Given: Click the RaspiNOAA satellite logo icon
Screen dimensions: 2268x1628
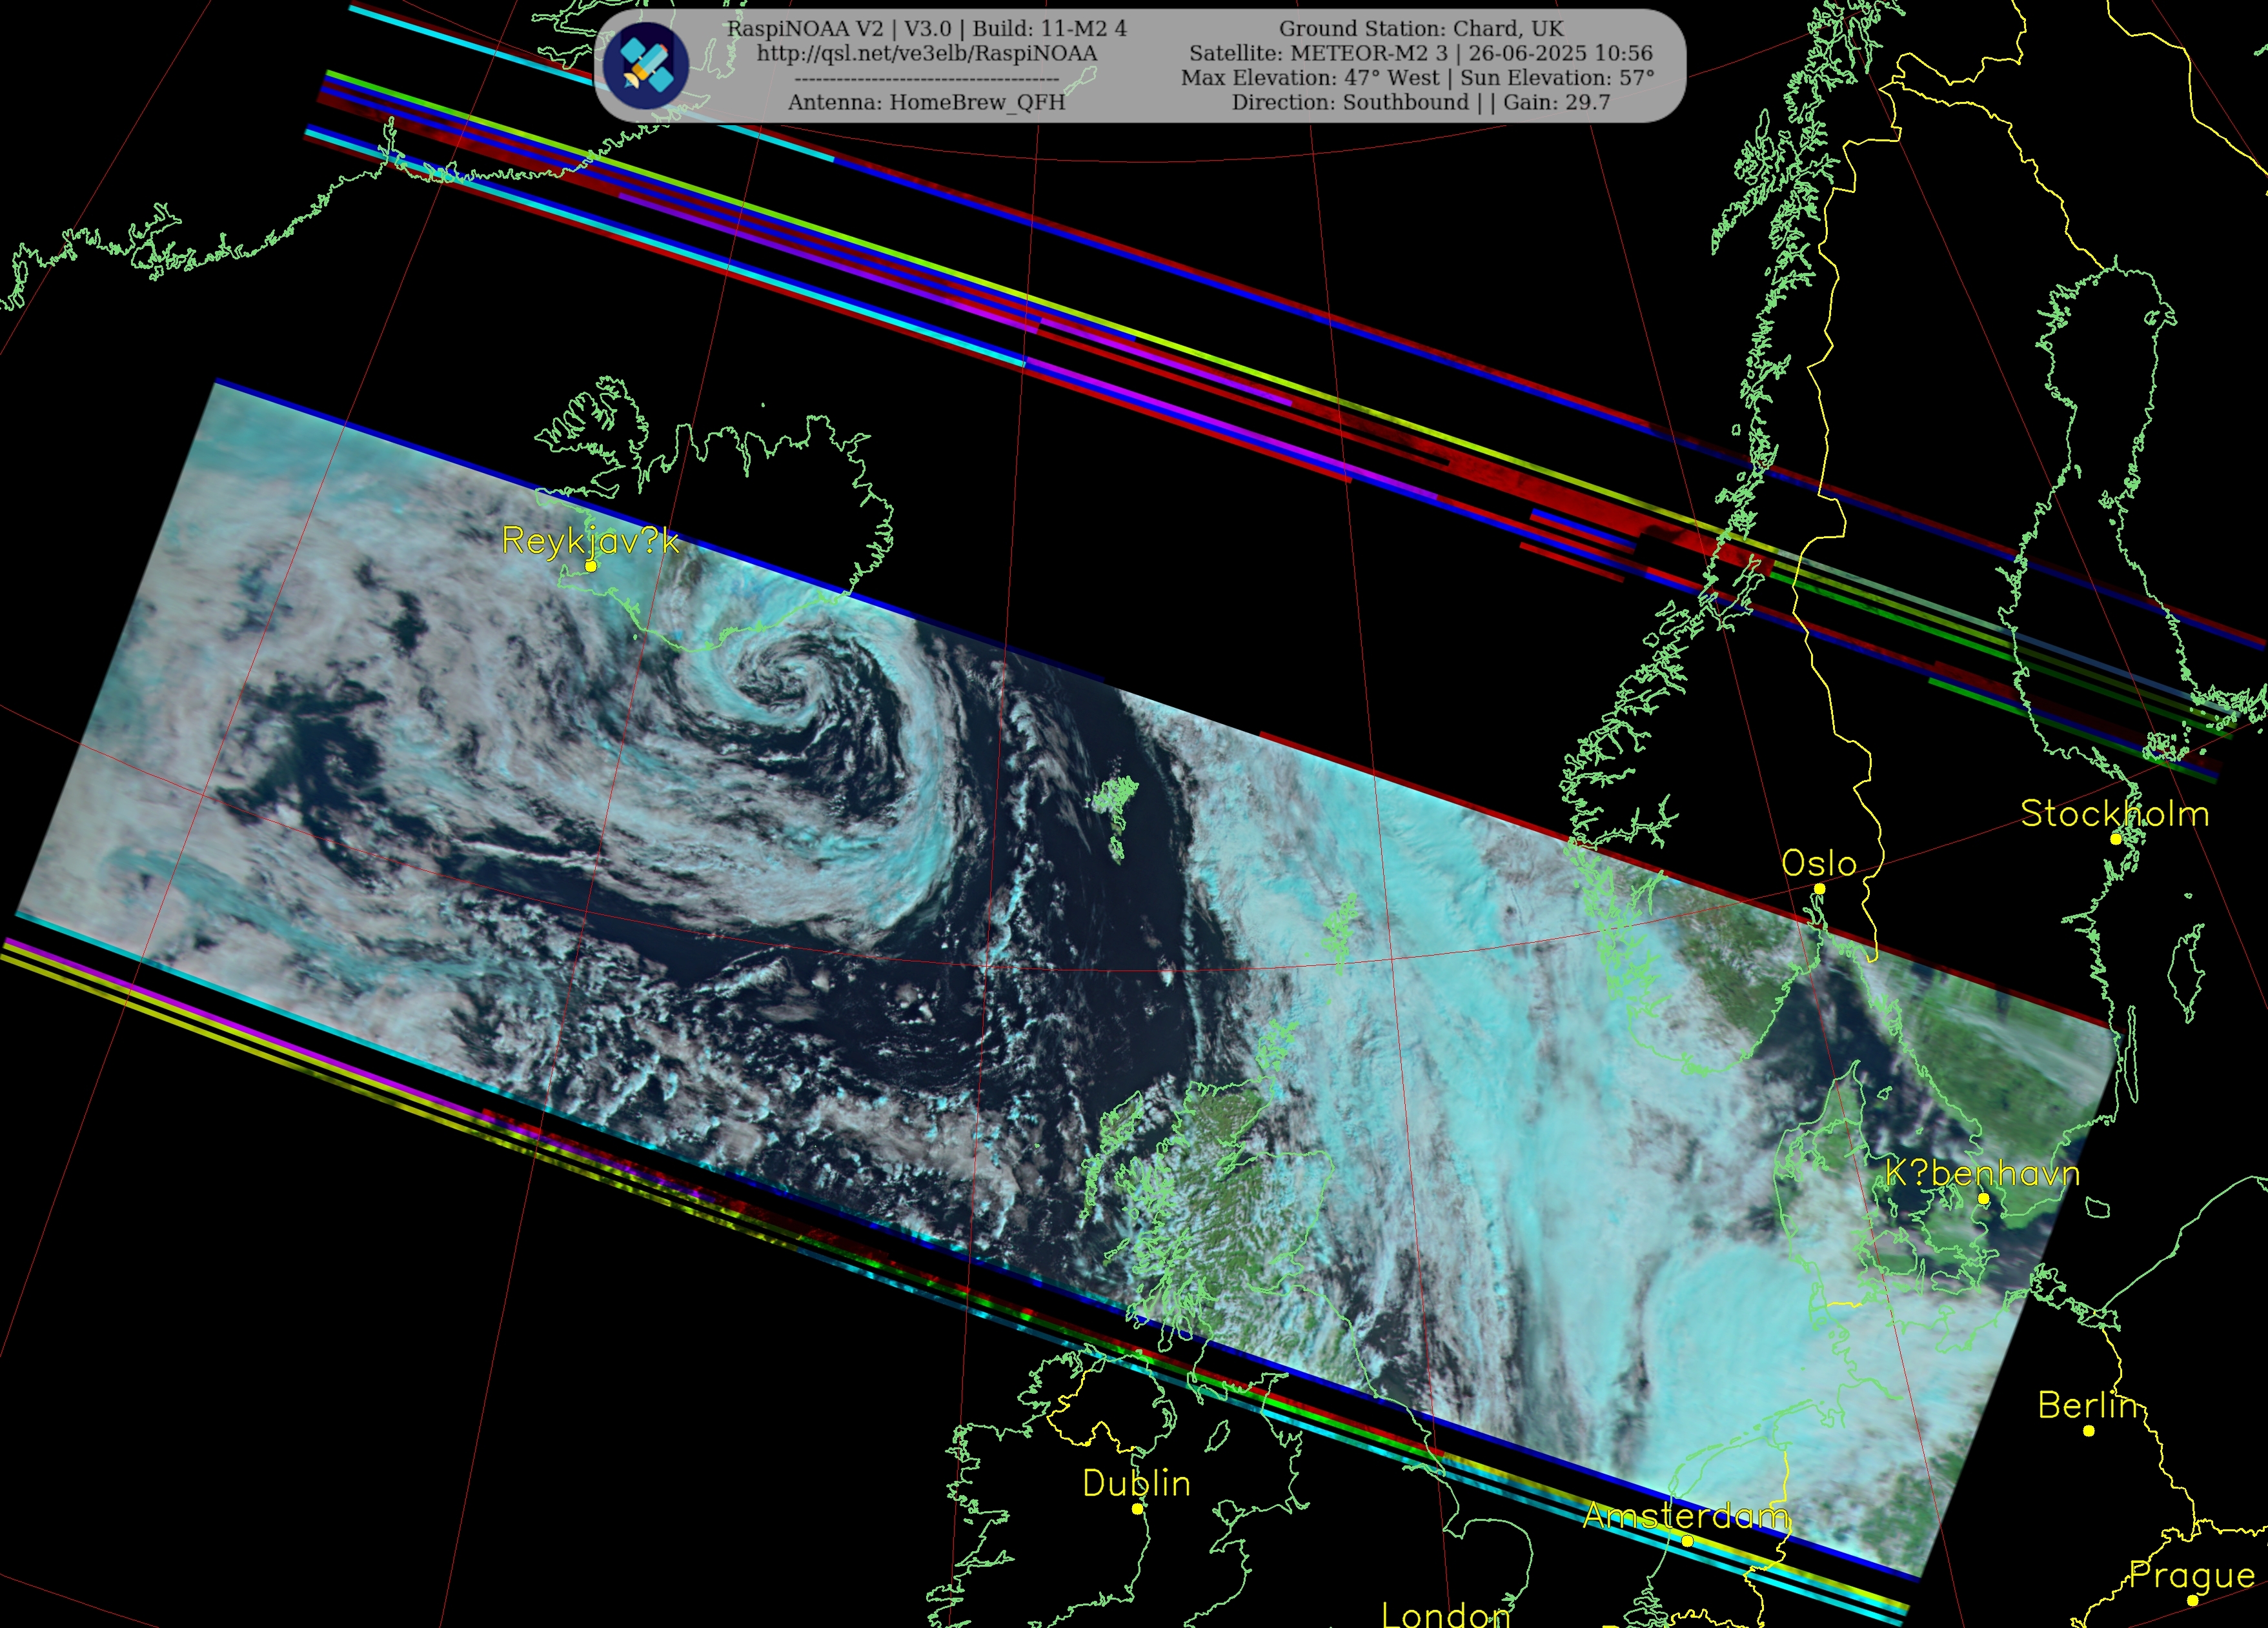Looking at the screenshot, I should (x=646, y=65).
